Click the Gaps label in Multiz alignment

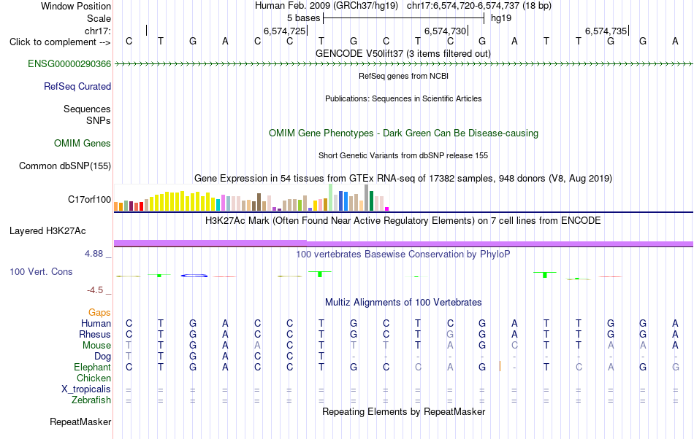pyautogui.click(x=99, y=313)
